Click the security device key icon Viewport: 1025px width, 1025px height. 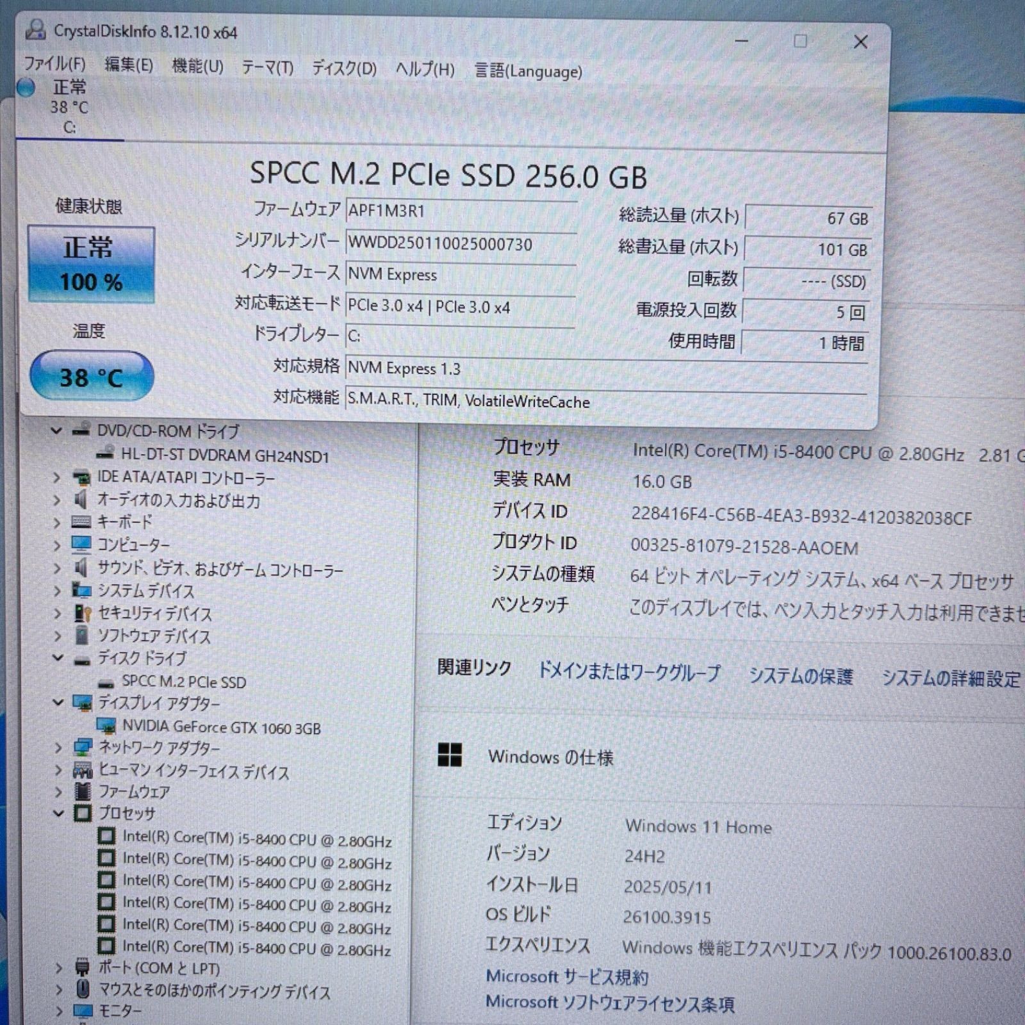[82, 613]
